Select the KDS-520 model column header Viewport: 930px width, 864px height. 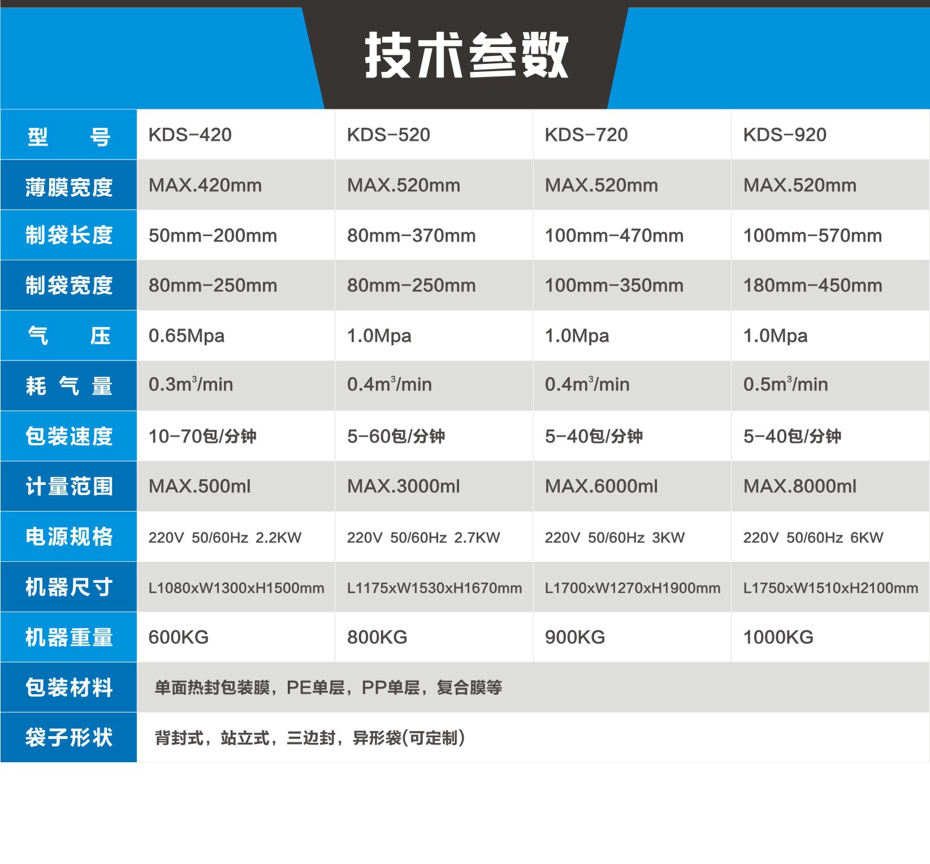388,135
